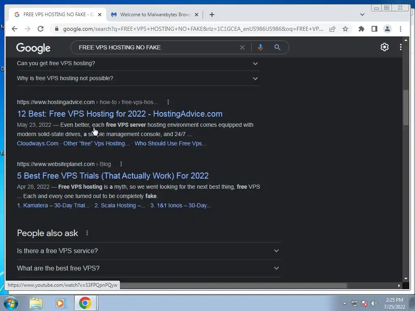Open the Chrome profile avatar

(387, 29)
